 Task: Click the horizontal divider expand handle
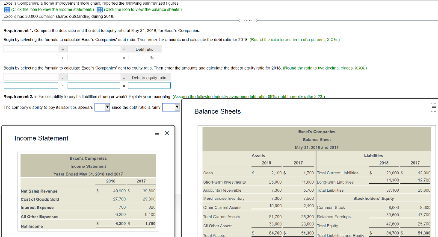248,20
